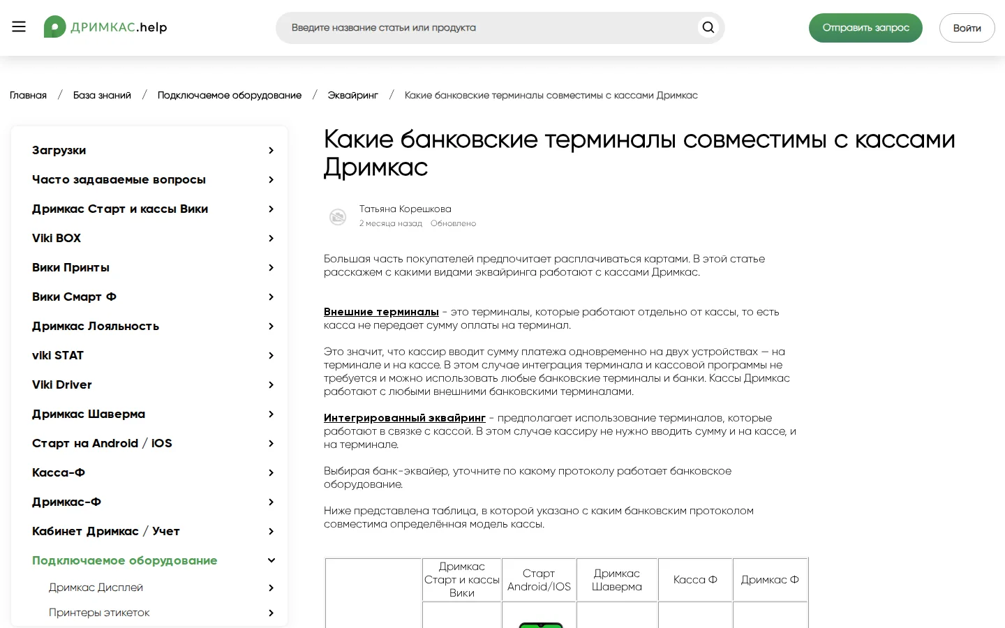
Task: Click table header Дримкас Старт и кассы Вики
Action: (x=462, y=580)
